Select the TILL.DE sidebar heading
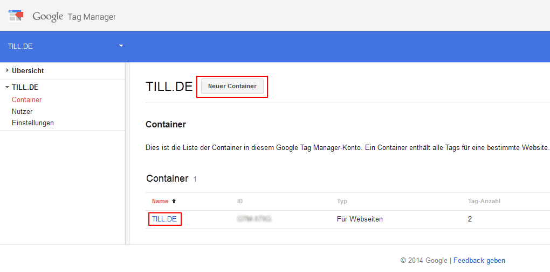Viewport: 550px width, 272px height. [25, 88]
